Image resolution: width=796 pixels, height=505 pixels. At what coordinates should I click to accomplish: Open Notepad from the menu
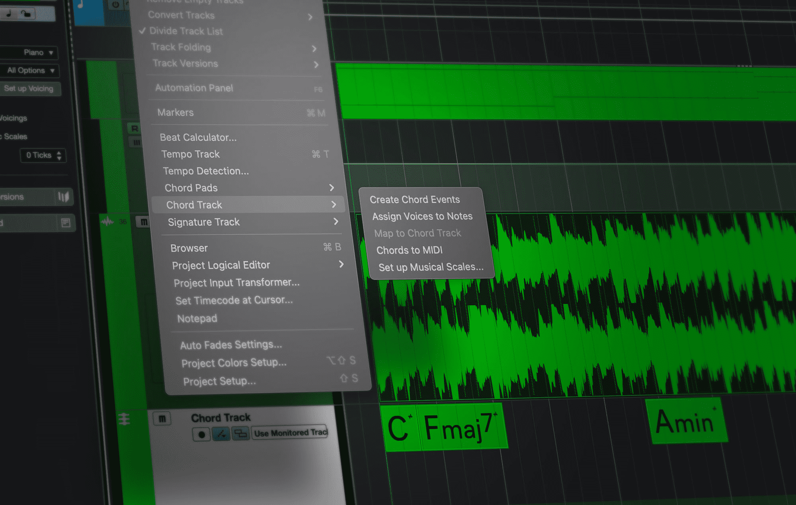click(x=197, y=318)
